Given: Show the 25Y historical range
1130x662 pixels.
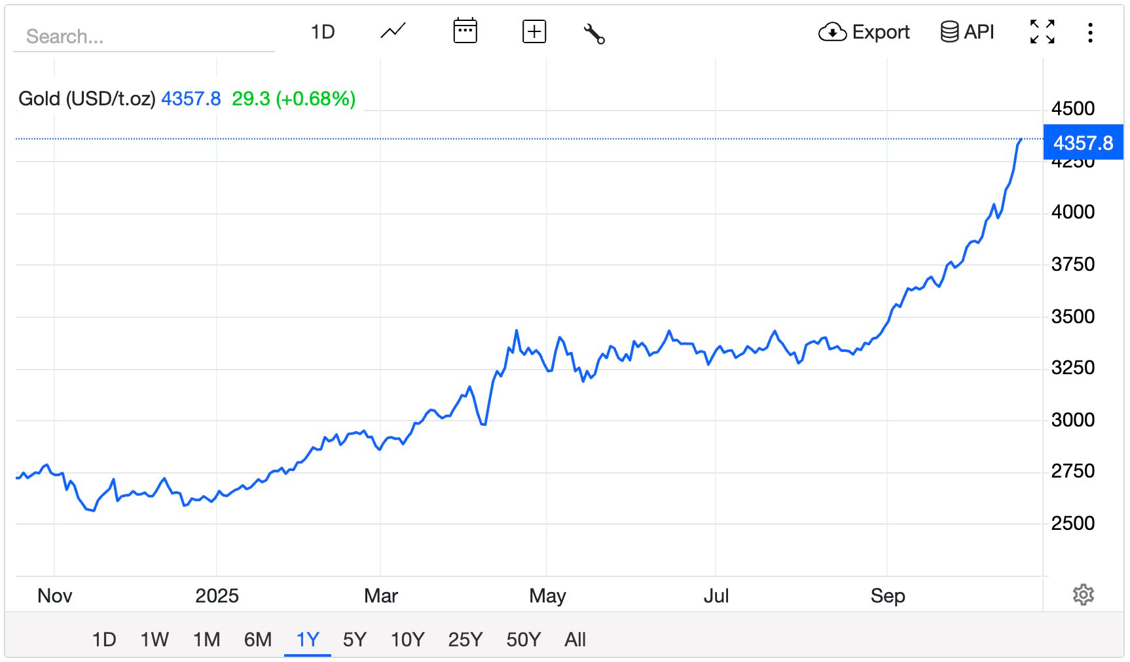Looking at the screenshot, I should point(465,639).
